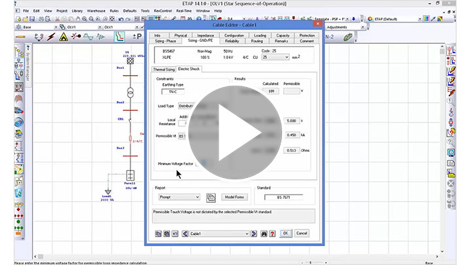Click the Cancel button
Screen dimensions: 471x265
302,233
